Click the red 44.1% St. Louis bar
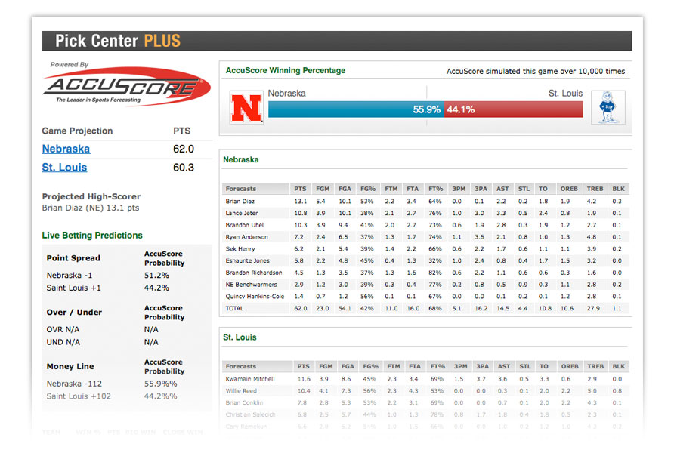 coord(514,109)
